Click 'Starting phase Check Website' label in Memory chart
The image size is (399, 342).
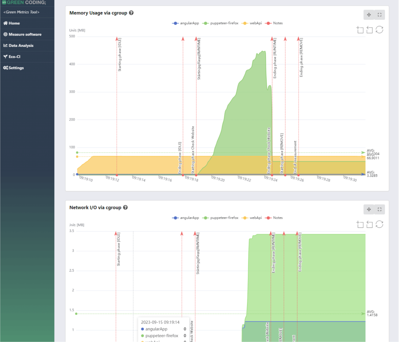coord(193,150)
